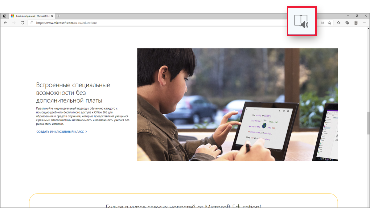The image size is (370, 208).
Task: Open a new browser tab
Action: [59, 16]
